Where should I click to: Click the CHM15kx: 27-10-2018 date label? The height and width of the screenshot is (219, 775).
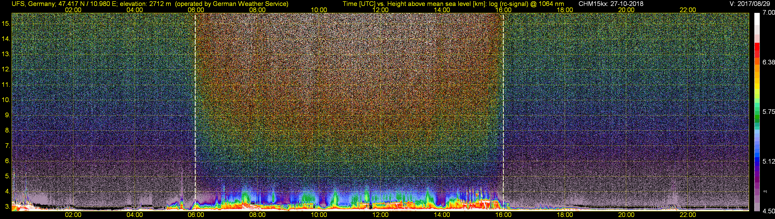click(x=610, y=4)
